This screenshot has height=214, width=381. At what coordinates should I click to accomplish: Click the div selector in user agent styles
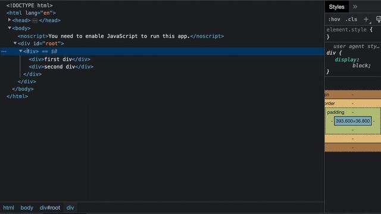(331, 53)
